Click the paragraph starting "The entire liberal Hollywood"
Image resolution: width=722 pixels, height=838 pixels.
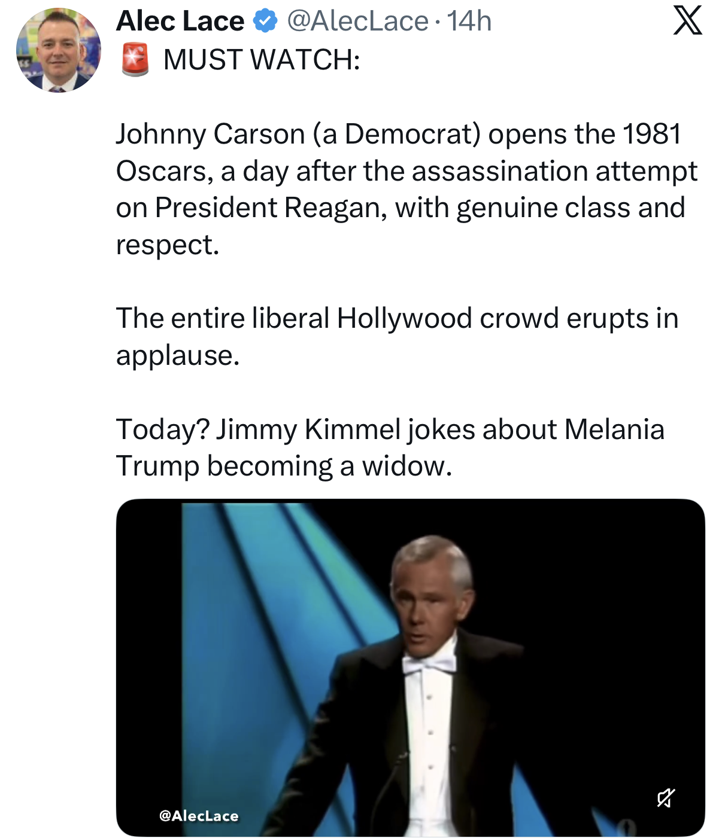(397, 336)
